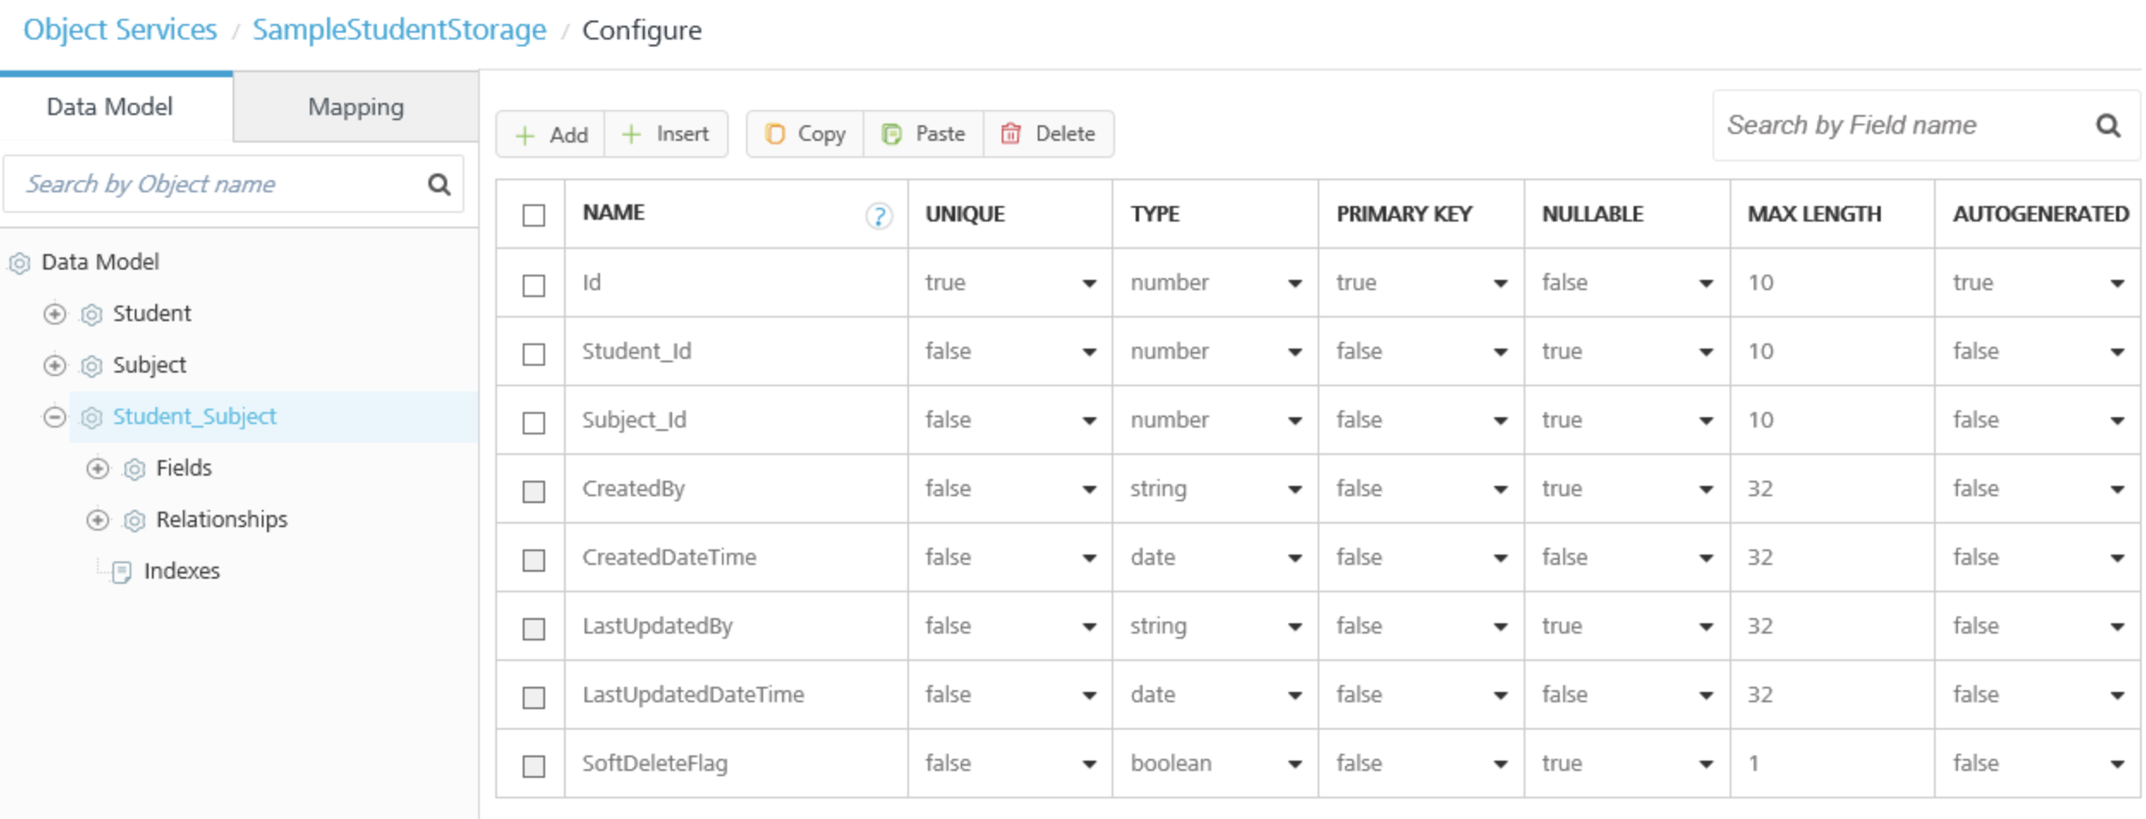The image size is (2146, 819).
Task: Go to Object Services breadcrumb link
Action: [x=120, y=30]
